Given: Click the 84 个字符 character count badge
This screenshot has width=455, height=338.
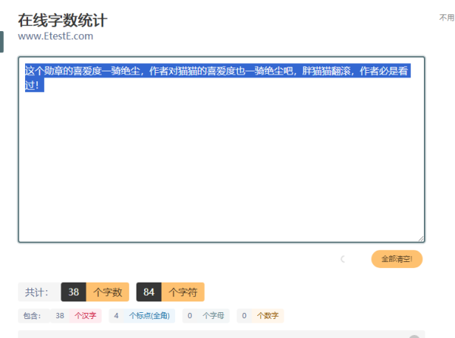Looking at the screenshot, I should pyautogui.click(x=171, y=292).
